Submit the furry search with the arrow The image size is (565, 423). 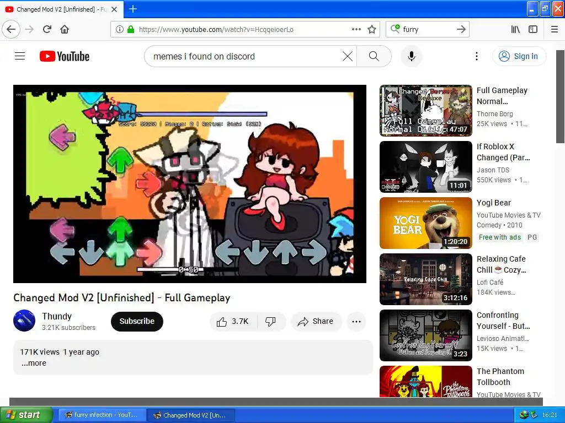pos(461,29)
